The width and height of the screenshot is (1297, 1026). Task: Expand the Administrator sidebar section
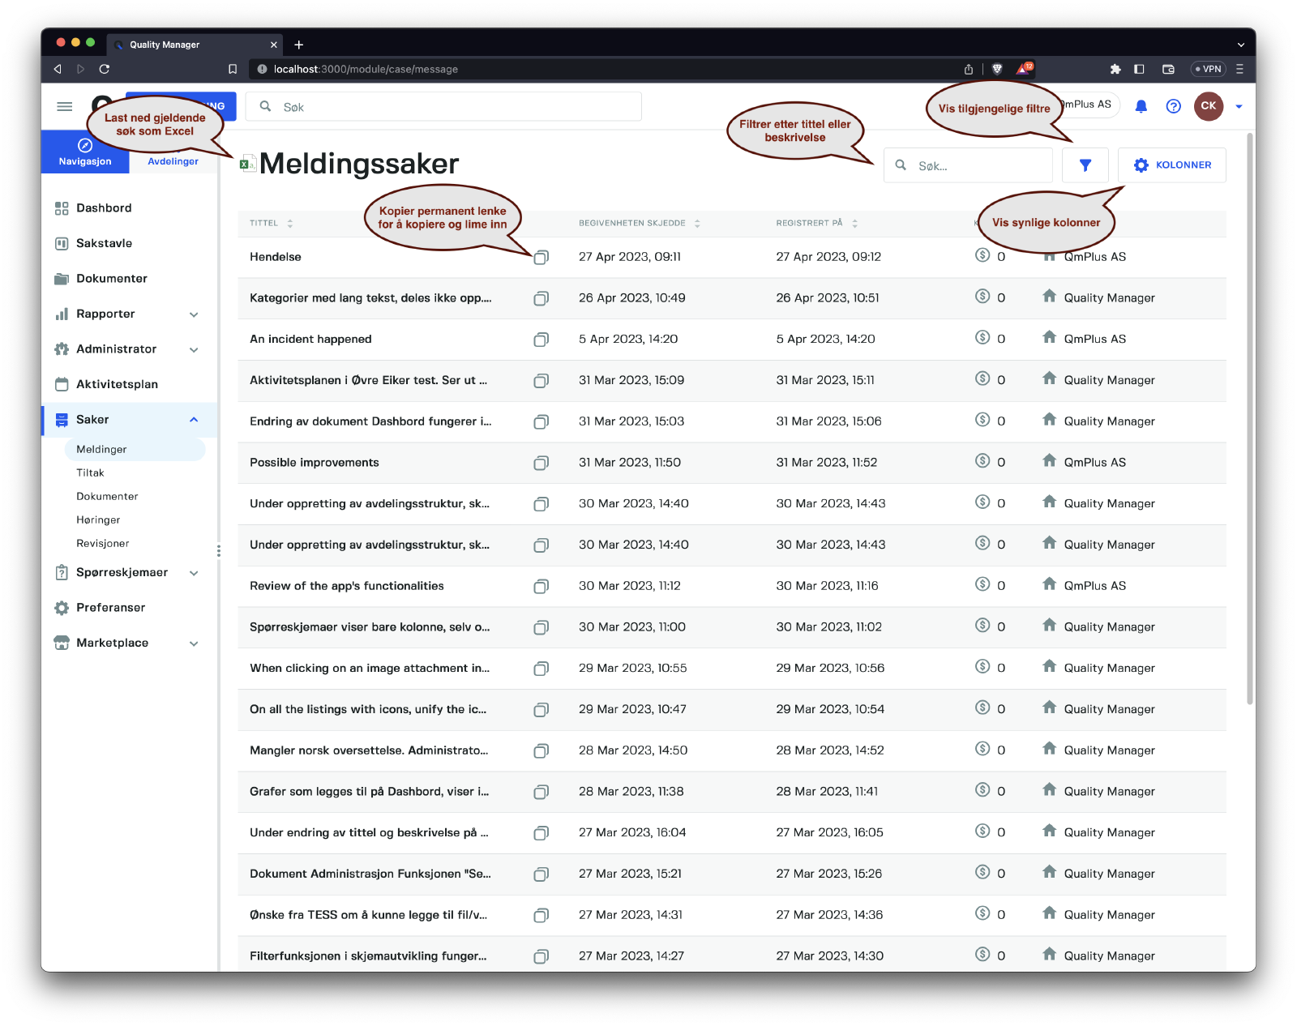point(194,350)
